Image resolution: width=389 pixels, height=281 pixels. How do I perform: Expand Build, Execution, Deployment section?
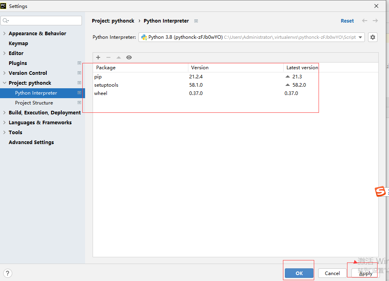(x=4, y=113)
